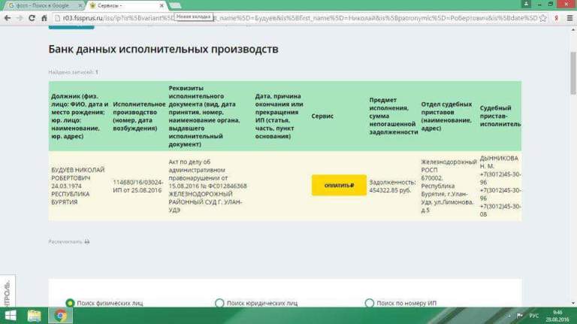This screenshot has width=577, height=324.
Task: Click the yellow Оплатить button
Action: [x=339, y=185]
